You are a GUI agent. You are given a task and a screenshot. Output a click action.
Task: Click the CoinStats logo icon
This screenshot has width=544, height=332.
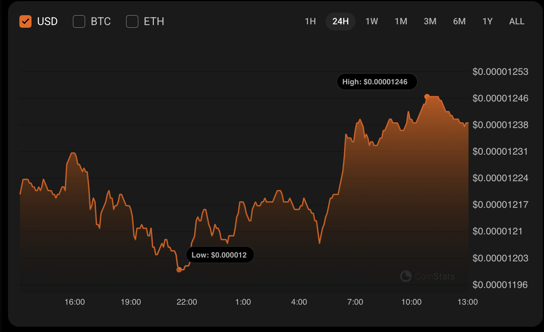tap(406, 276)
